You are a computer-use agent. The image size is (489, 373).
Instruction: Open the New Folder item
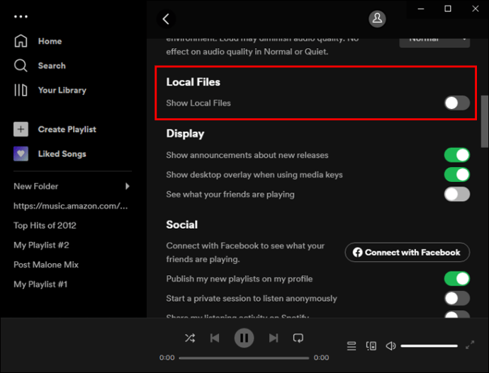pos(36,186)
